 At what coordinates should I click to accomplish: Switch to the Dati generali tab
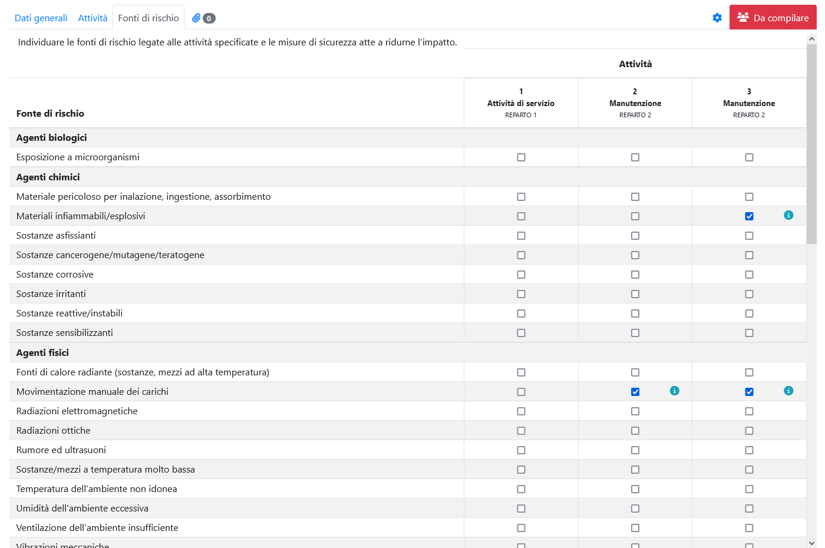tap(41, 18)
